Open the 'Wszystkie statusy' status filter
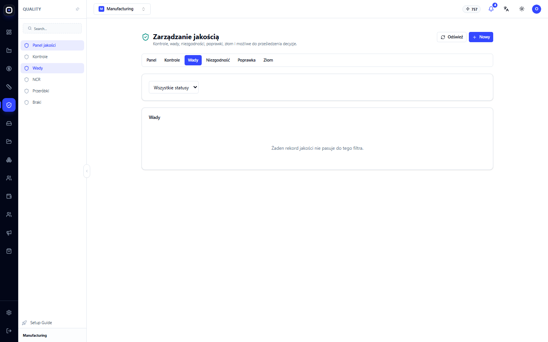Viewport: 548px width, 342px height. 174,87
